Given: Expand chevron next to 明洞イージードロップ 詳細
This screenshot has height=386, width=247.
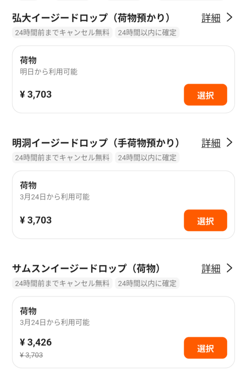Looking at the screenshot, I should [x=230, y=142].
